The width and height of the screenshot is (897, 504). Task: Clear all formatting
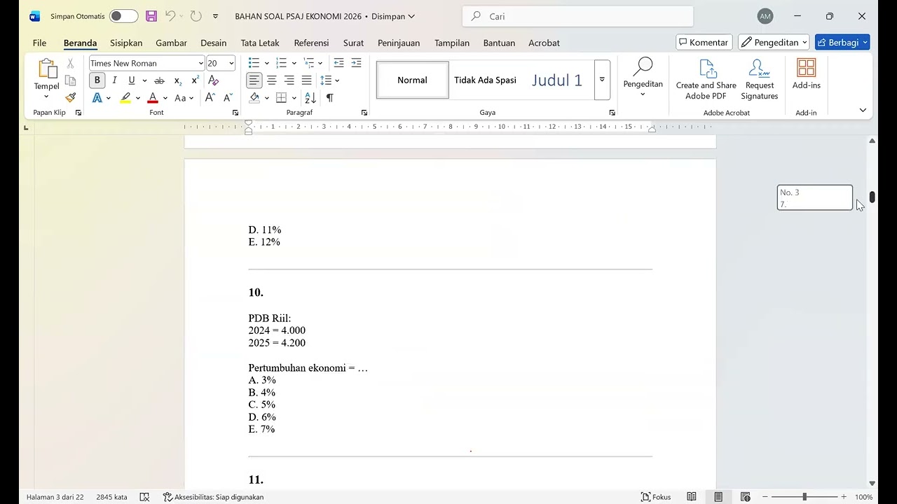[214, 80]
